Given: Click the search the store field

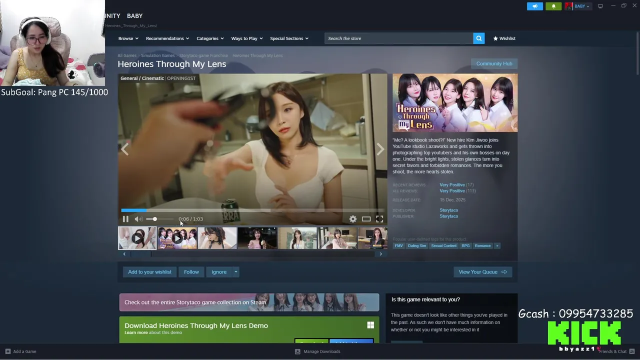Looking at the screenshot, I should pyautogui.click(x=399, y=38).
